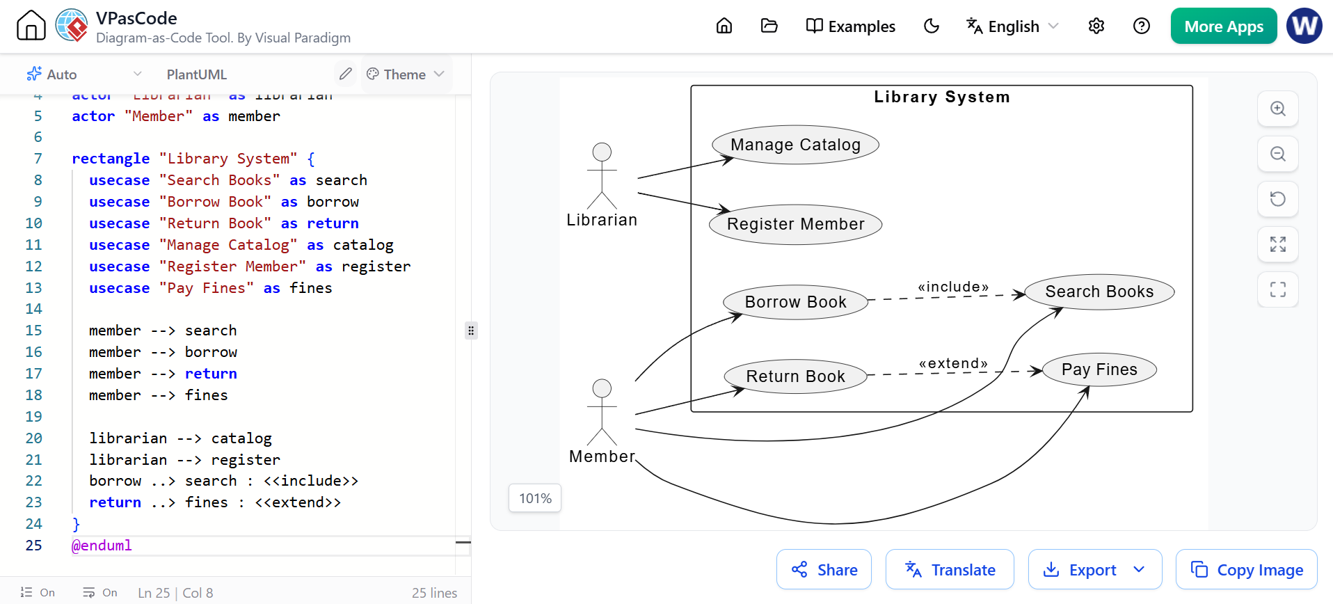Image resolution: width=1333 pixels, height=604 pixels.
Task: Click line 8 usecase Search Books
Action: click(x=228, y=180)
